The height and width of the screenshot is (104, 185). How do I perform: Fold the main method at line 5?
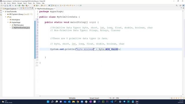39,22
